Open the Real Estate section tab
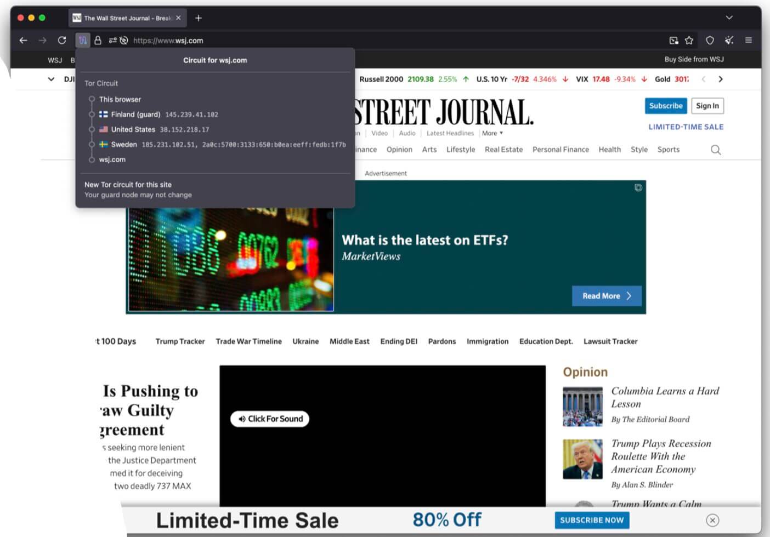This screenshot has height=537, width=770. [x=503, y=150]
